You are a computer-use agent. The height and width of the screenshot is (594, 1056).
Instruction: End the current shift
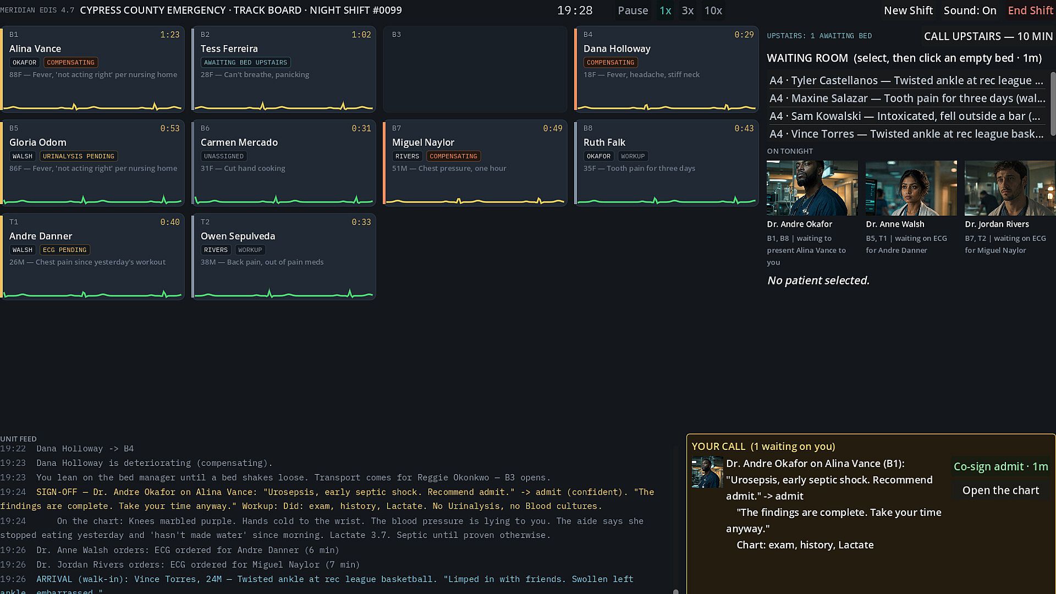(1030, 10)
